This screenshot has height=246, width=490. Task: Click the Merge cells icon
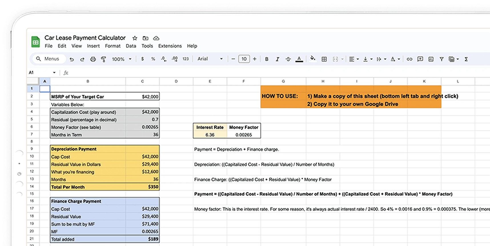pyautogui.click(x=335, y=59)
